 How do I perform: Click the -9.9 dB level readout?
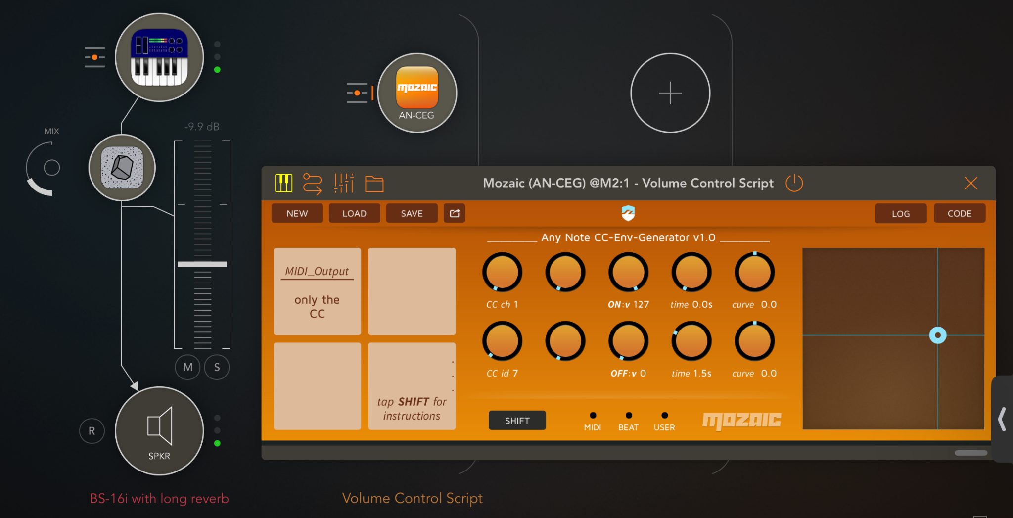202,127
